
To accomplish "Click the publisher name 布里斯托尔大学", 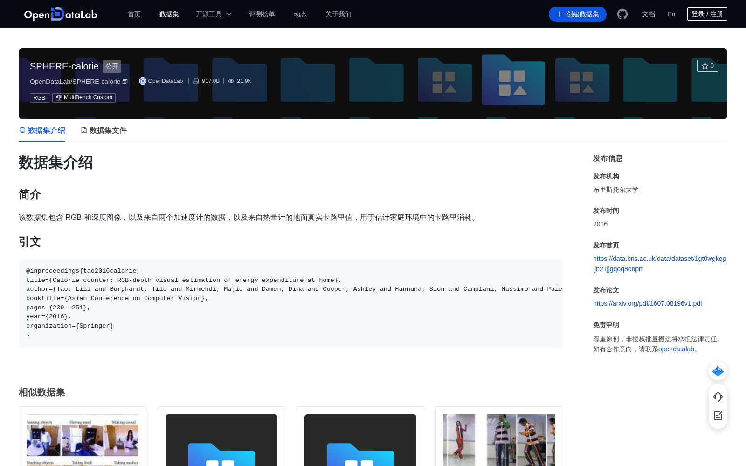I will point(616,190).
